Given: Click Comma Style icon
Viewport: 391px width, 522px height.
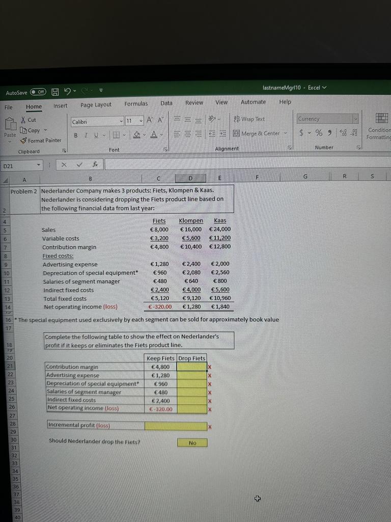Looking at the screenshot, I should 329,133.
